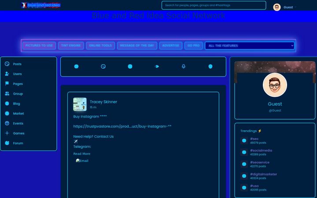
Task: Open the Group menu item
Action: pyautogui.click(x=18, y=94)
